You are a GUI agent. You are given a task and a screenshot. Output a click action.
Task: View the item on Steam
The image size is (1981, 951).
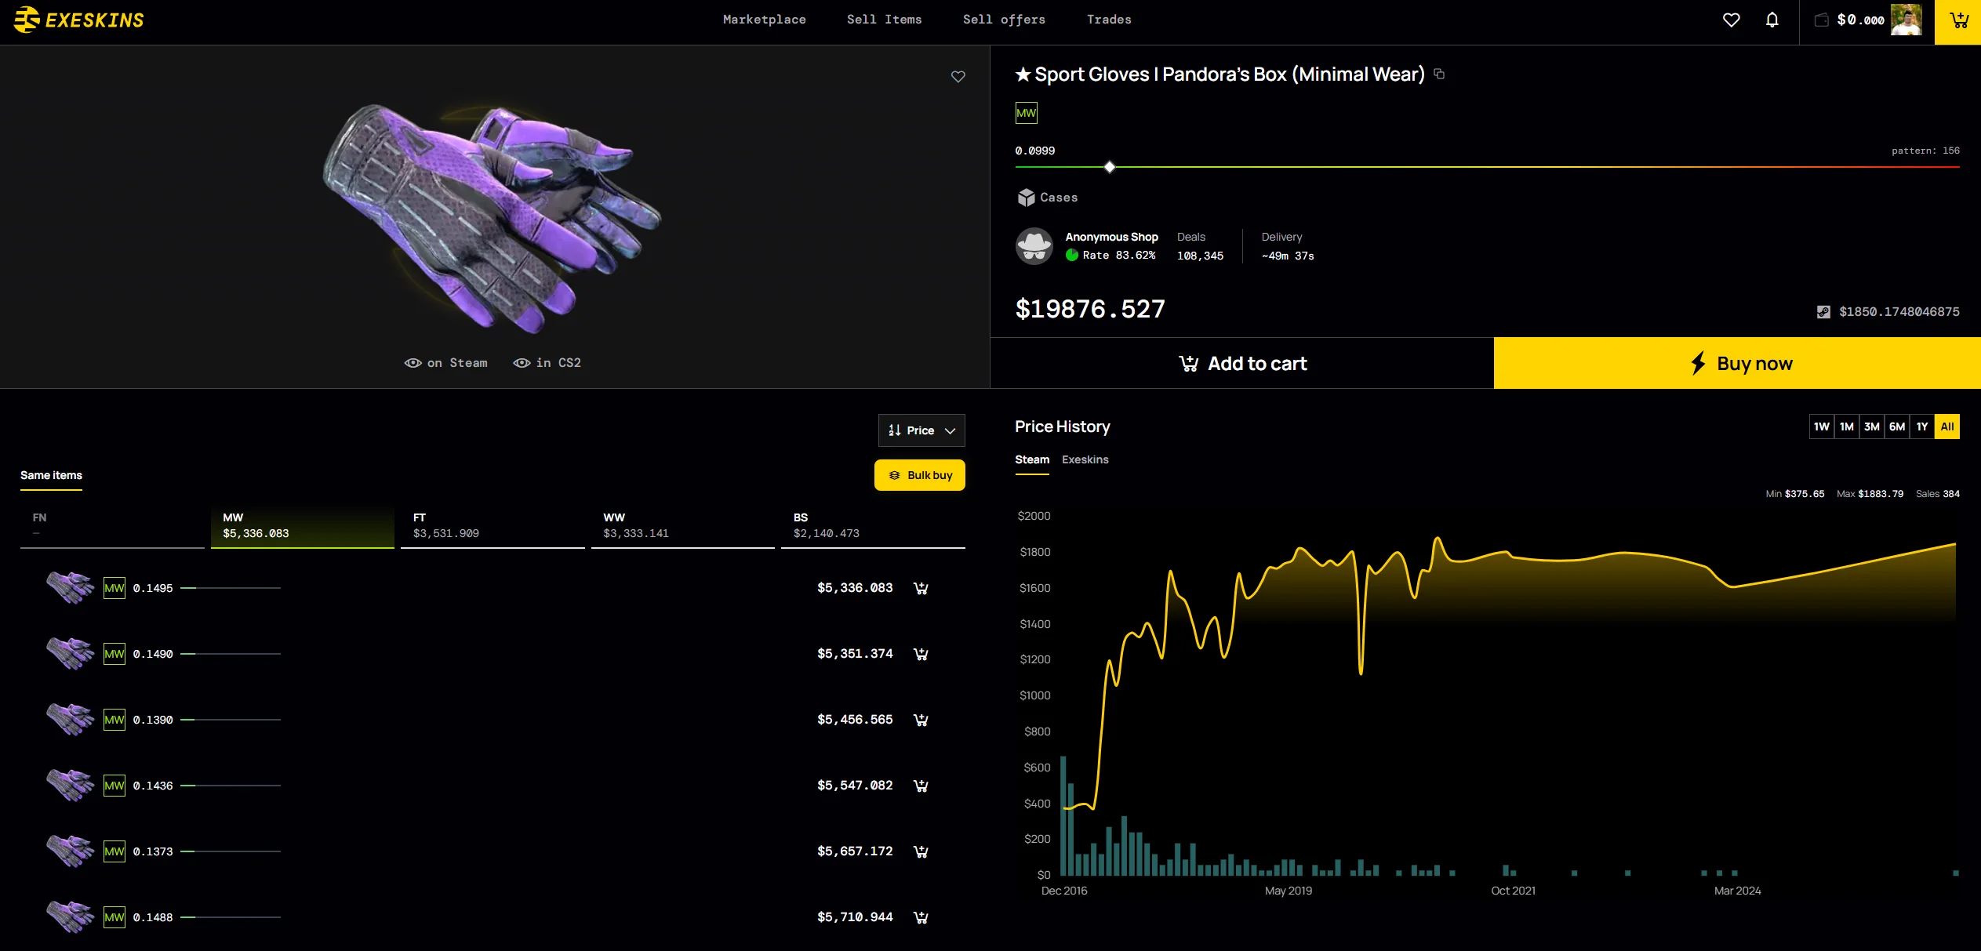445,363
